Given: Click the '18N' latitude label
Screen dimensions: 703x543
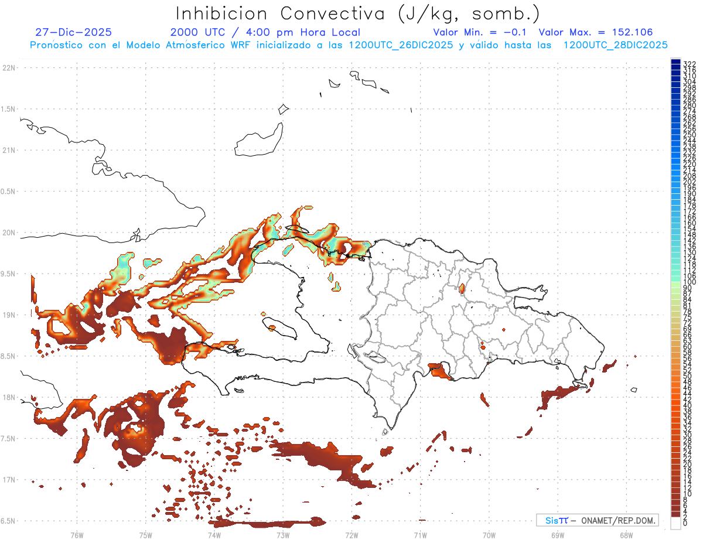Looking at the screenshot, I should pyautogui.click(x=9, y=397).
